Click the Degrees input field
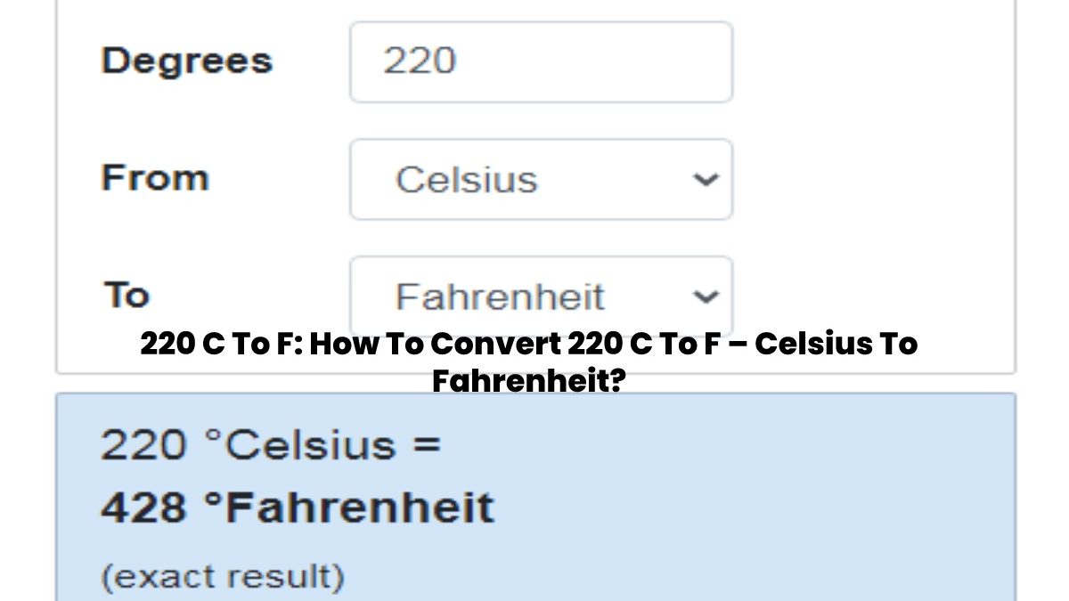Viewport: 1069px width, 601px height. pos(541,62)
